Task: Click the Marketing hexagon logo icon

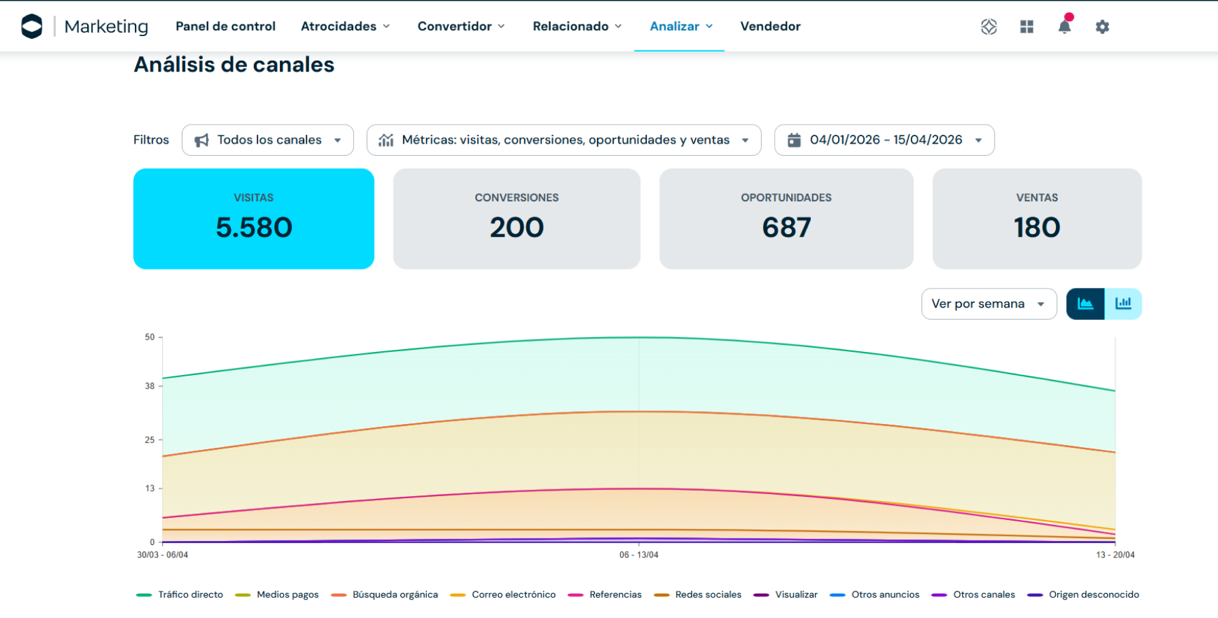Action: click(x=32, y=27)
